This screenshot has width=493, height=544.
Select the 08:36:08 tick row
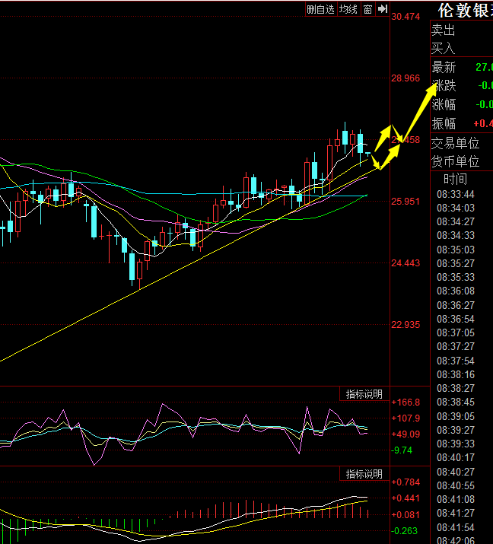(456, 291)
